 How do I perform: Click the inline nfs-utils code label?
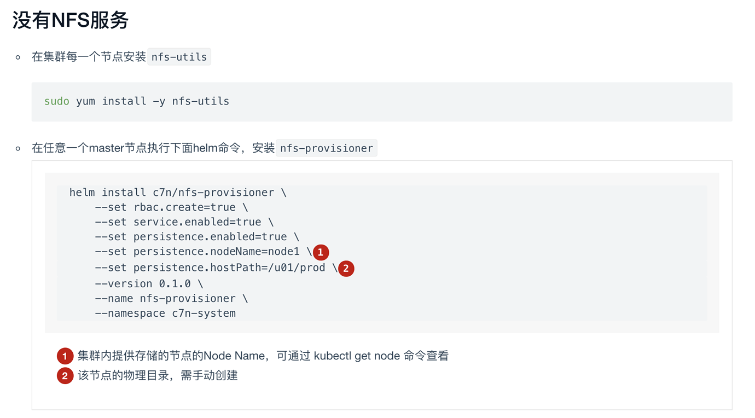[179, 57]
